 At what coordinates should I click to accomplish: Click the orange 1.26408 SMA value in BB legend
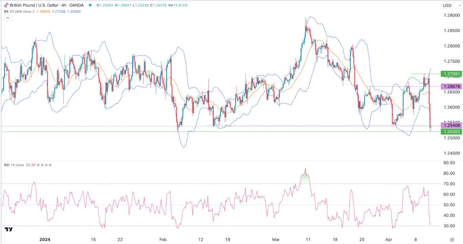tap(43, 11)
